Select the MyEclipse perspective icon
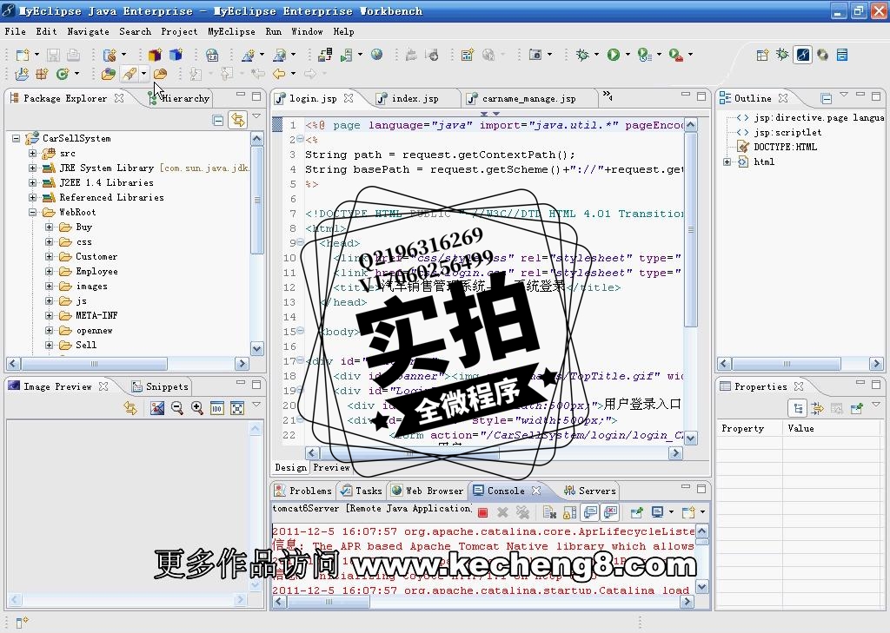Screen dimensions: 890x633 (802, 55)
